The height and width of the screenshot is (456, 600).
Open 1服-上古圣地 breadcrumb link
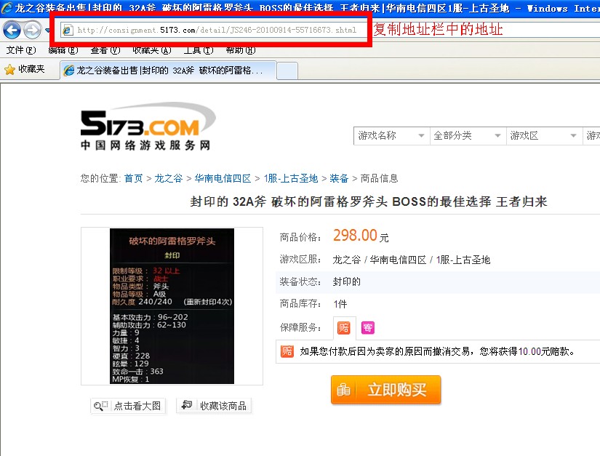click(291, 178)
